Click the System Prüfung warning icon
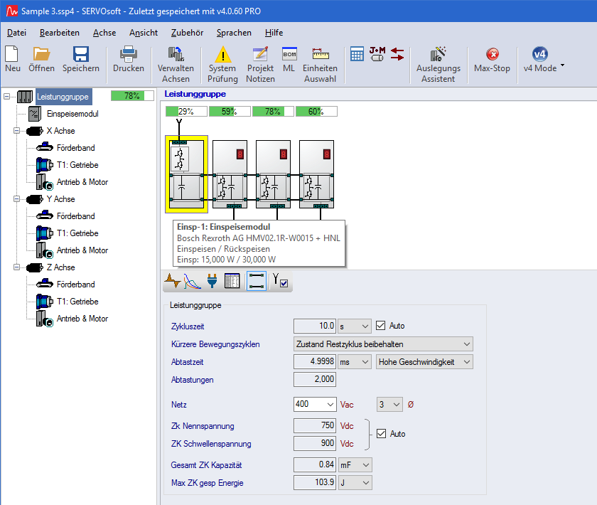This screenshot has height=505, width=597. pos(222,55)
